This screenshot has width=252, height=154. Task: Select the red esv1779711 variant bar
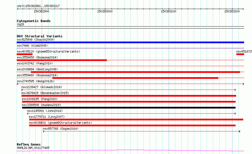(x=136, y=120)
